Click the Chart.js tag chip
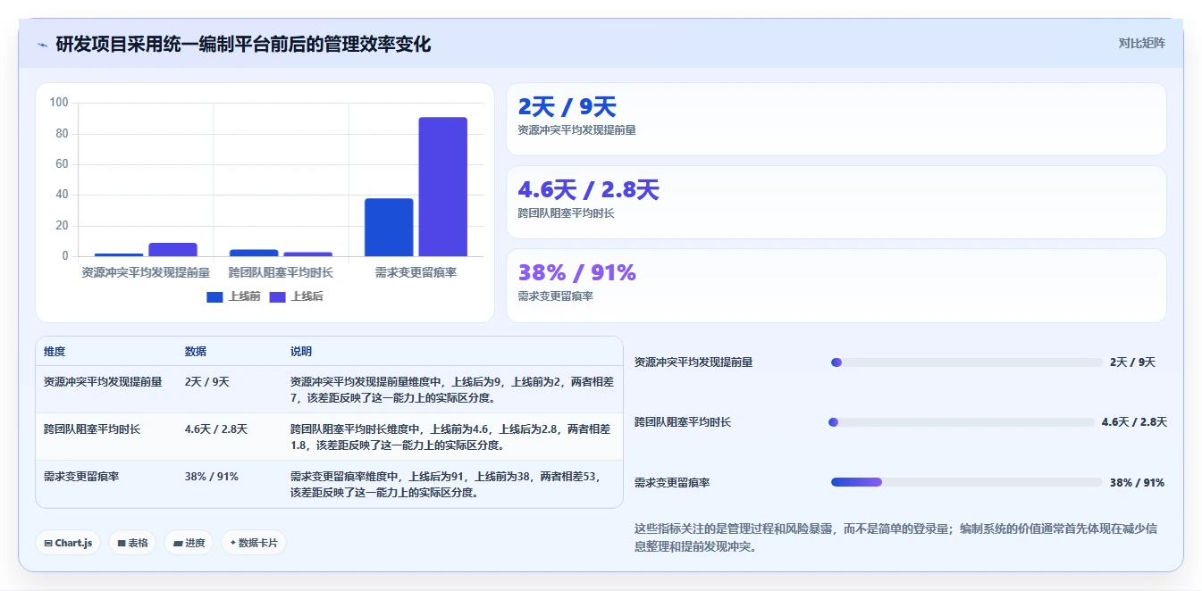The width and height of the screenshot is (1202, 591). coord(68,543)
